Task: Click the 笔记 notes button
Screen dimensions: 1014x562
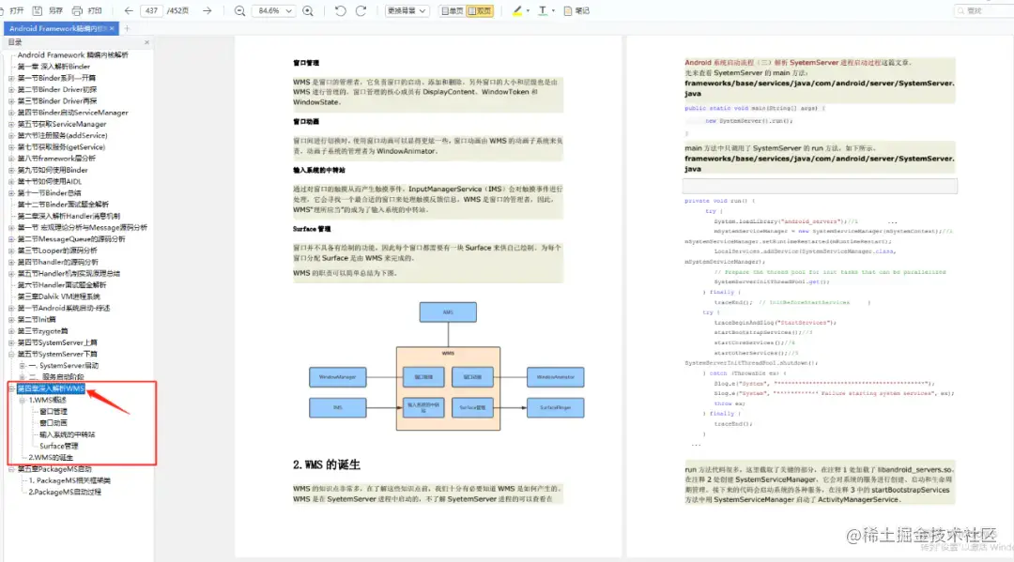Action: point(576,11)
